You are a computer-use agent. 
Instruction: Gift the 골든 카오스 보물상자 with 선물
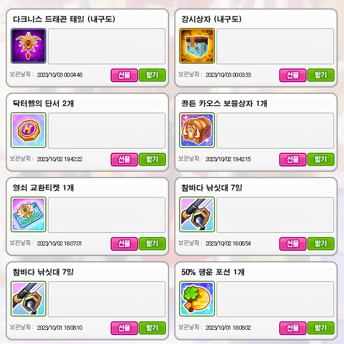(293, 160)
